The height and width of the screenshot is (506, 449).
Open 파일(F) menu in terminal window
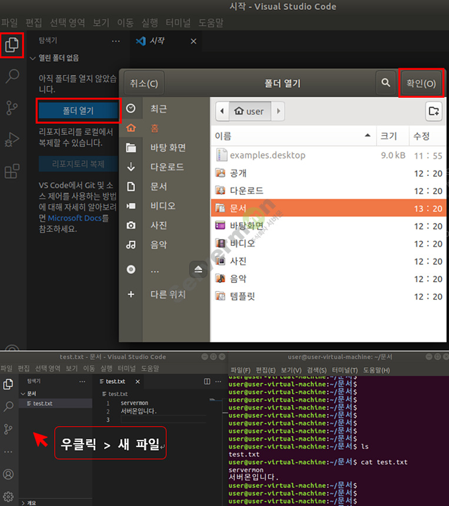241,370
